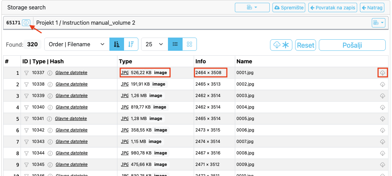
Task: Click the filter icon for ID 10340
Action: pos(26,107)
